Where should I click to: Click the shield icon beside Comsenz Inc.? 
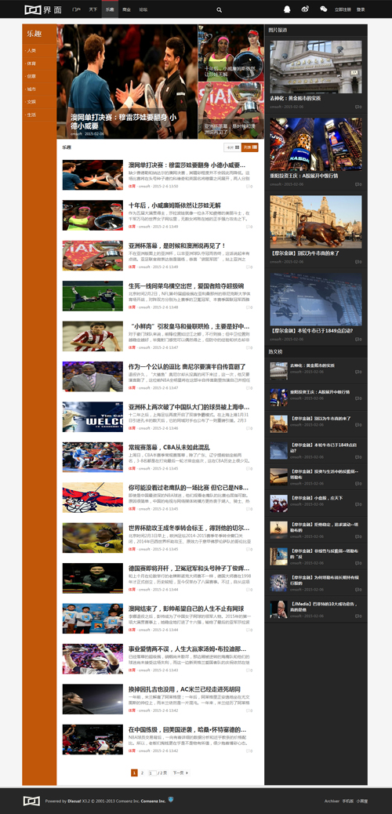[x=171, y=800]
